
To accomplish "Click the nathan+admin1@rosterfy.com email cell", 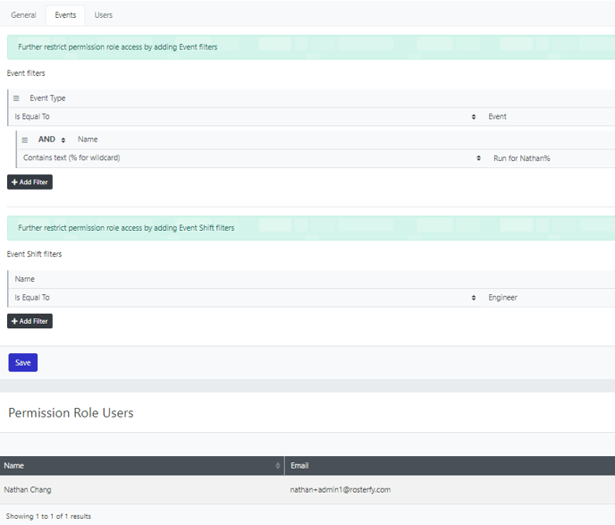I will (340, 490).
